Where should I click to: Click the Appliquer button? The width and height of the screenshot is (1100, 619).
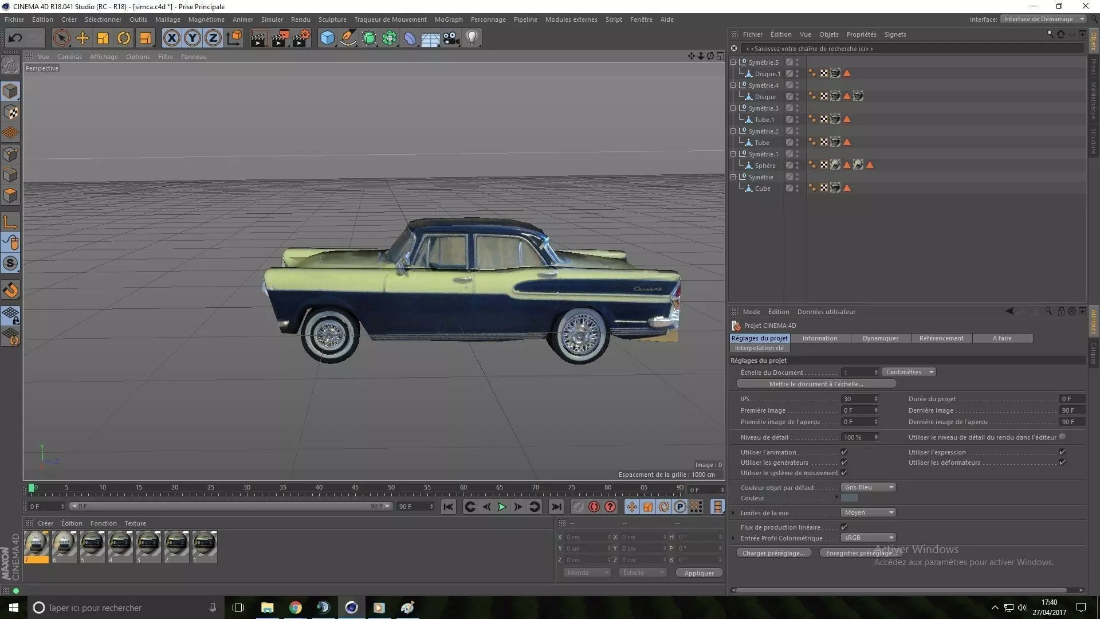698,573
